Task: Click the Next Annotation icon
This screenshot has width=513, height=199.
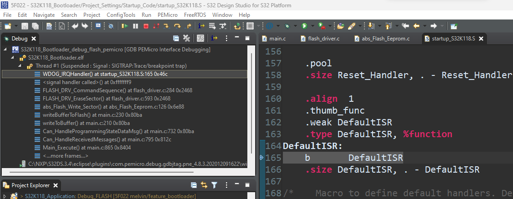Action: [371, 26]
